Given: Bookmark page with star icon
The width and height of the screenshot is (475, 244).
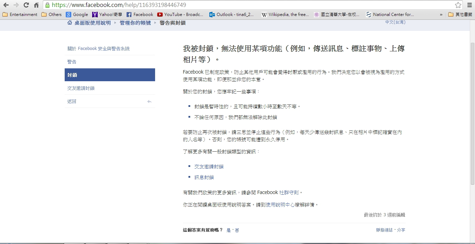Looking at the screenshot, I should [x=458, y=5].
